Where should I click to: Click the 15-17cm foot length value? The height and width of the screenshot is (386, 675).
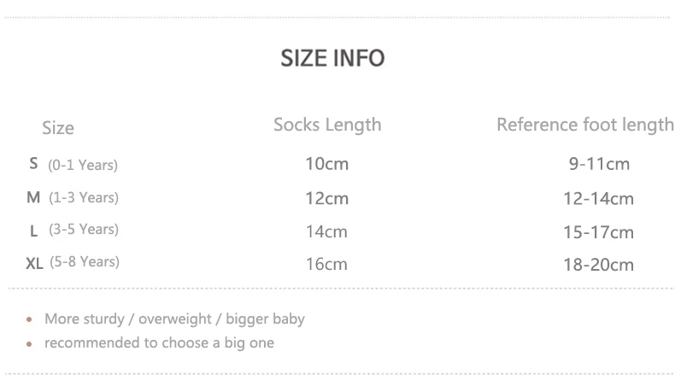coord(598,231)
